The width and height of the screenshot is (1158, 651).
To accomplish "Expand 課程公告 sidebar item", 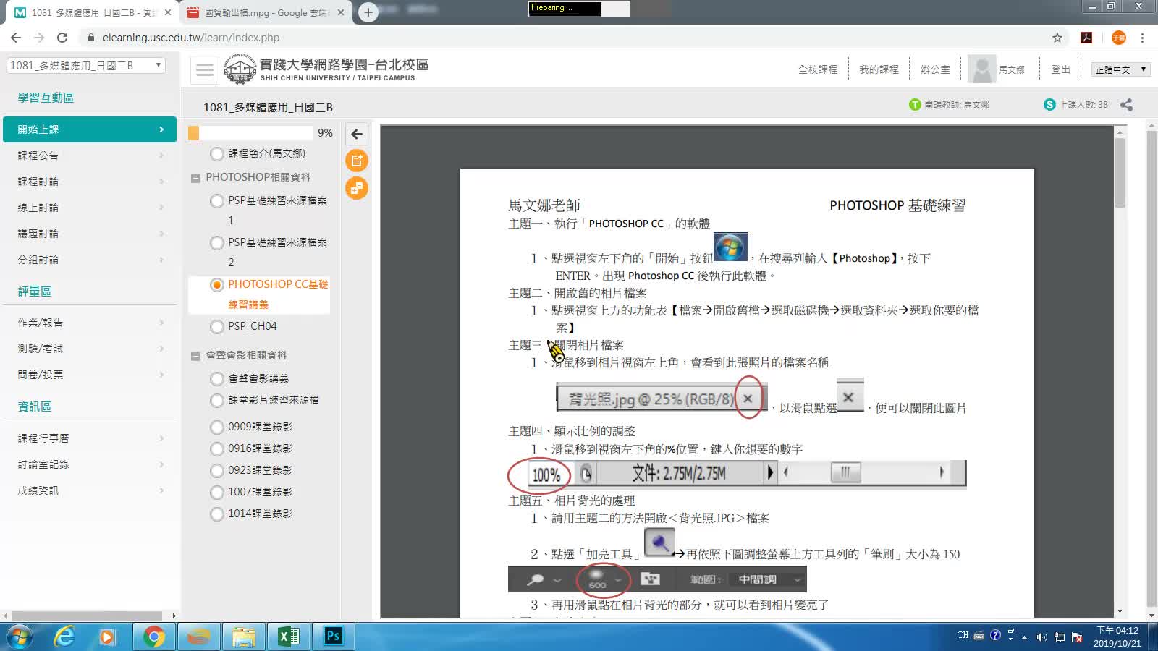I will click(90, 156).
